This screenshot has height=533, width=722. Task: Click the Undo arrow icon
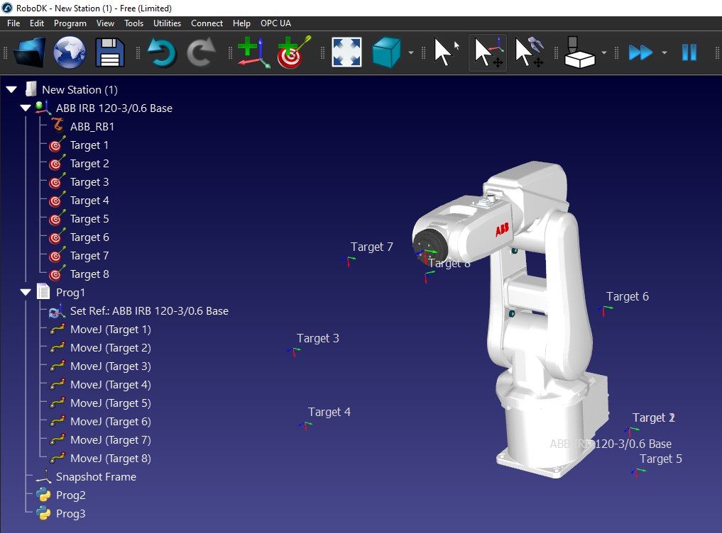coord(163,52)
